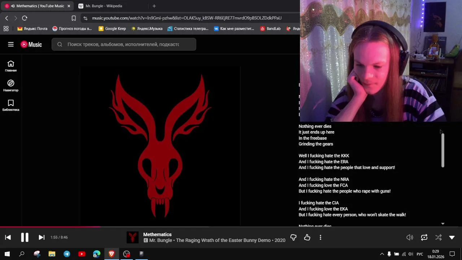
Task: Open Mr. Bungle artist link in player bar
Action: 161,240
